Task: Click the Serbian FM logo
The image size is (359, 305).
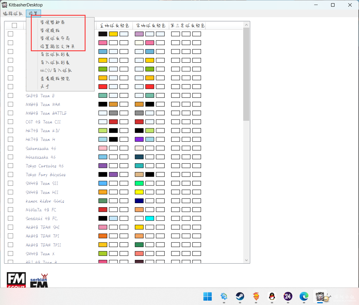Action: (x=39, y=281)
